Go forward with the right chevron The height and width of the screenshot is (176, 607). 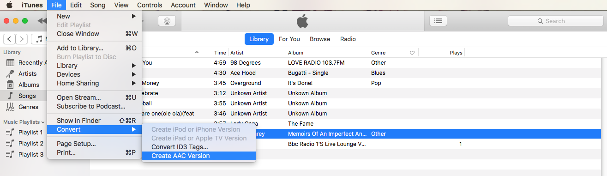tap(22, 39)
